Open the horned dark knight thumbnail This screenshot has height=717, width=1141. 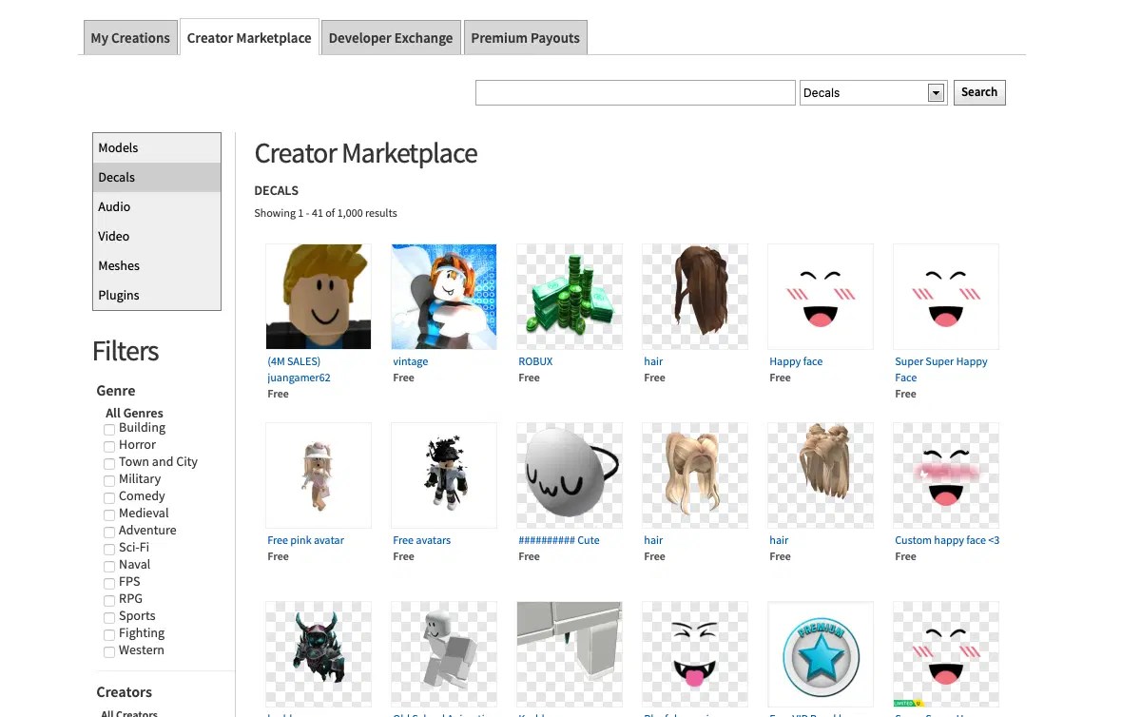pyautogui.click(x=319, y=654)
